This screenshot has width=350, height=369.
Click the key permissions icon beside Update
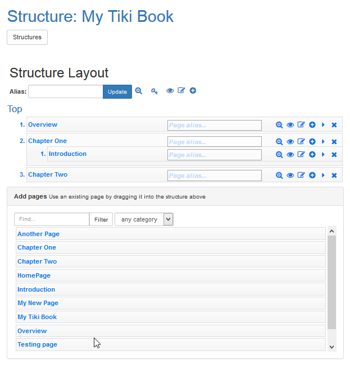click(154, 91)
